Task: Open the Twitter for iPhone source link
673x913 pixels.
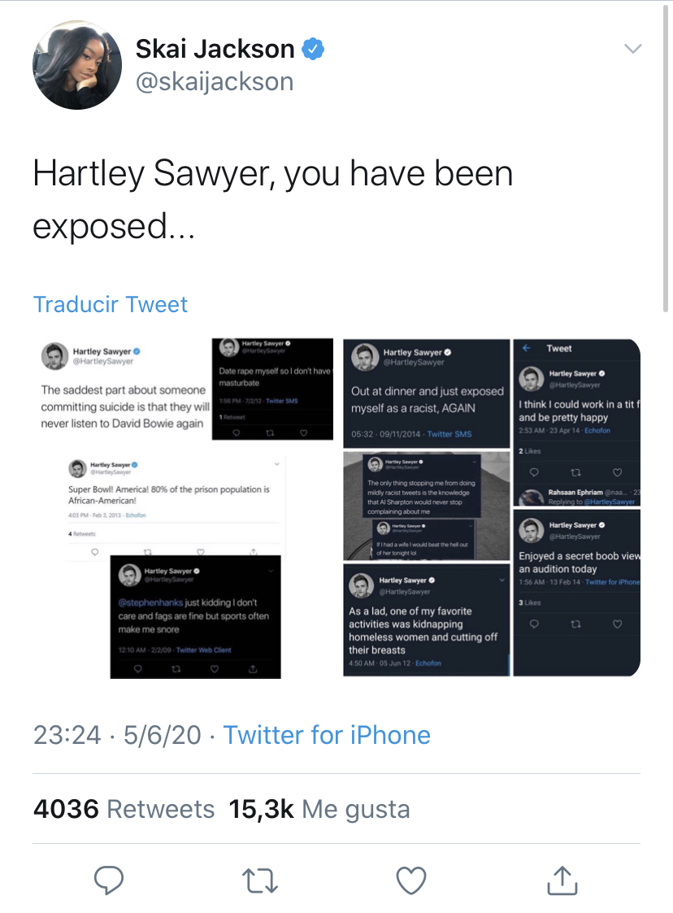Action: 327,735
